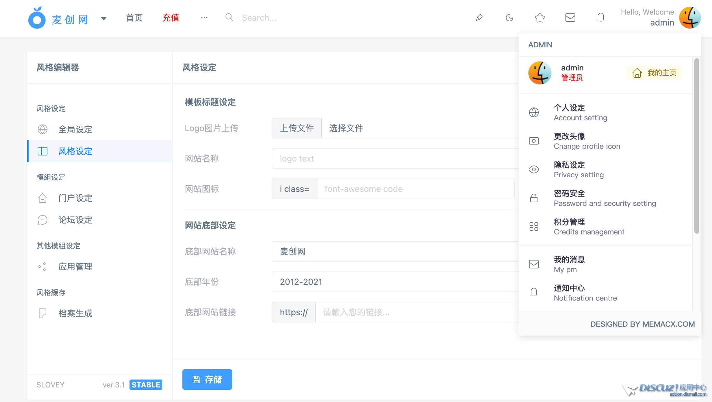Switch to the 充值 menu item
Viewport: 712px width, 402px height.
(171, 18)
